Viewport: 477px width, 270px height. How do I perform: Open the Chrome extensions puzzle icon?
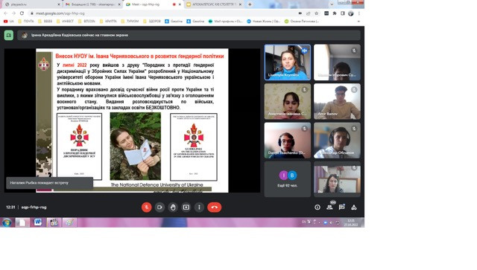click(335, 13)
